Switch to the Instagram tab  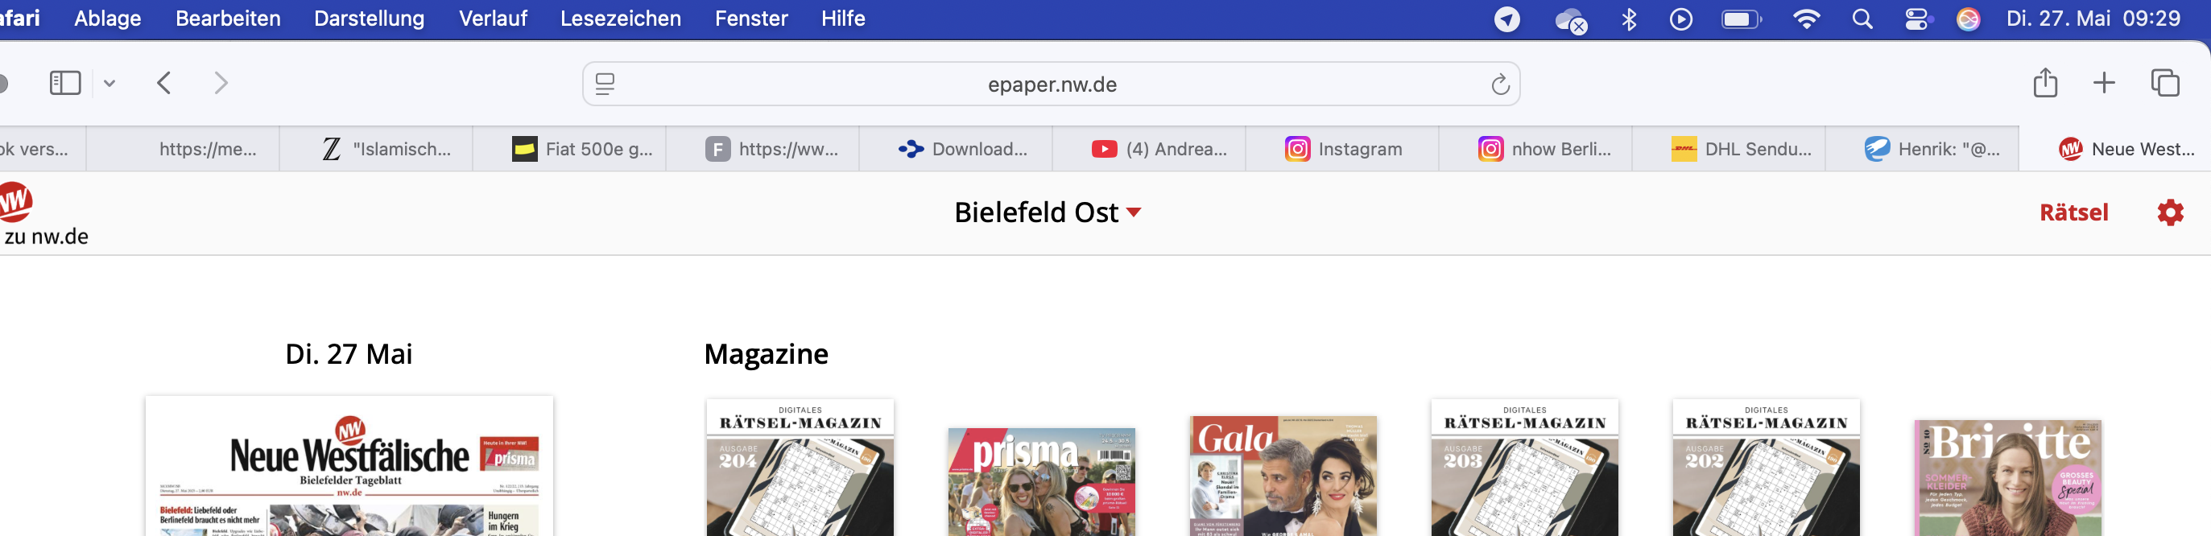click(1342, 149)
